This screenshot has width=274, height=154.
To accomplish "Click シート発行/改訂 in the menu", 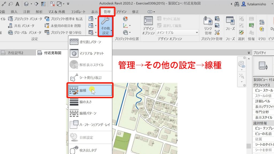I will (x=88, y=77).
